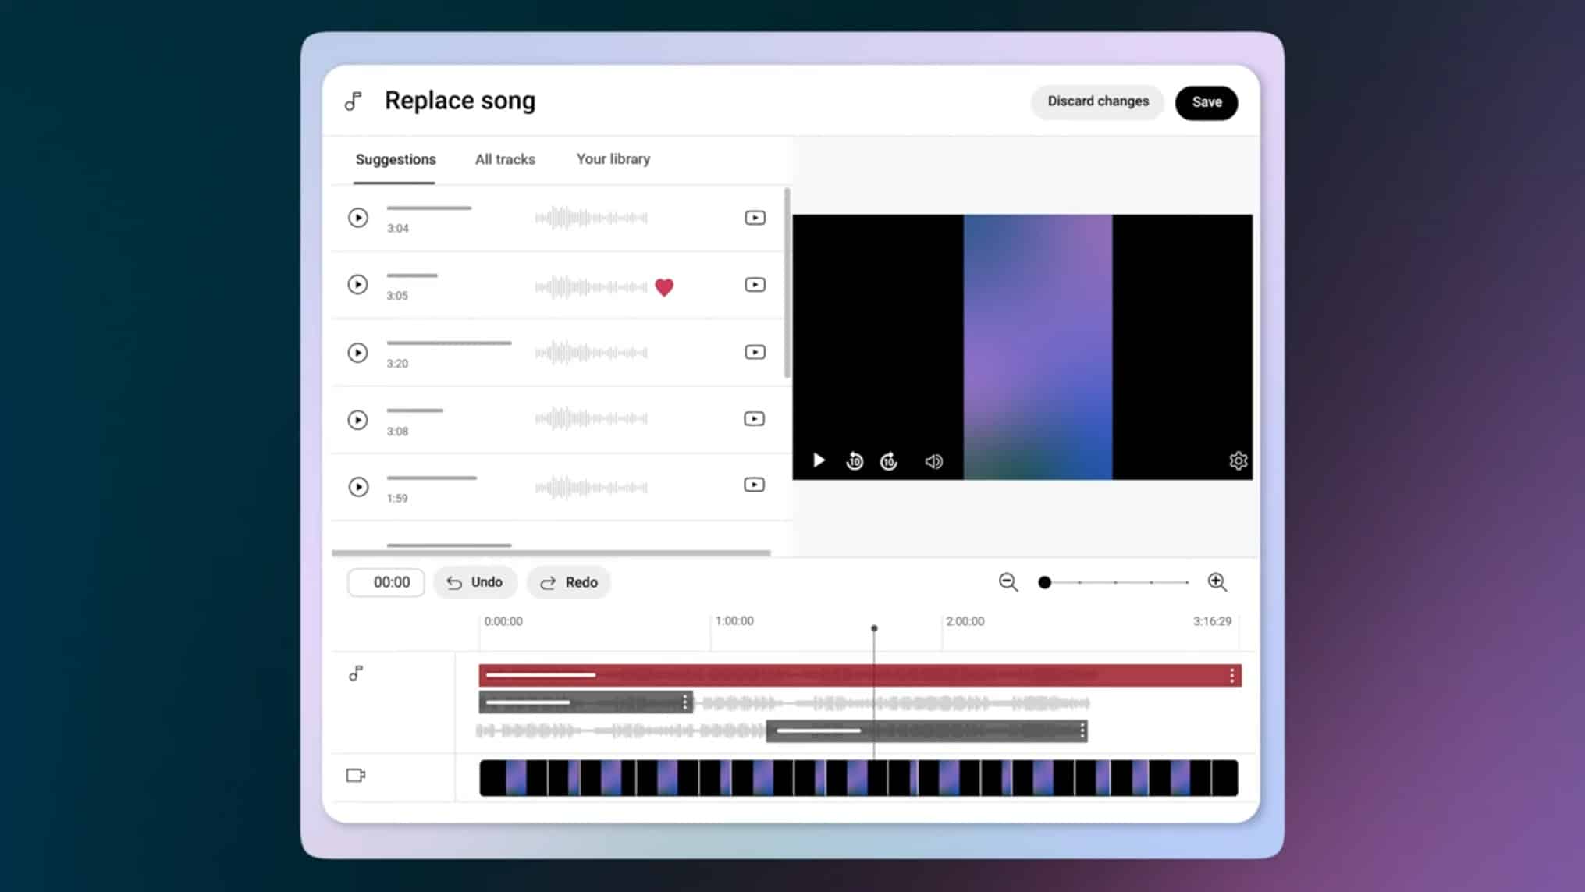Zoom in the timeline

[1217, 582]
